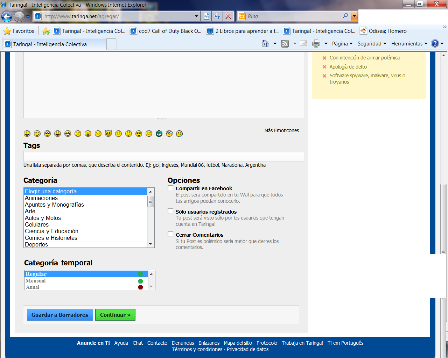The width and height of the screenshot is (448, 358).
Task: Click the browser Forward arrow button
Action: (x=19, y=16)
